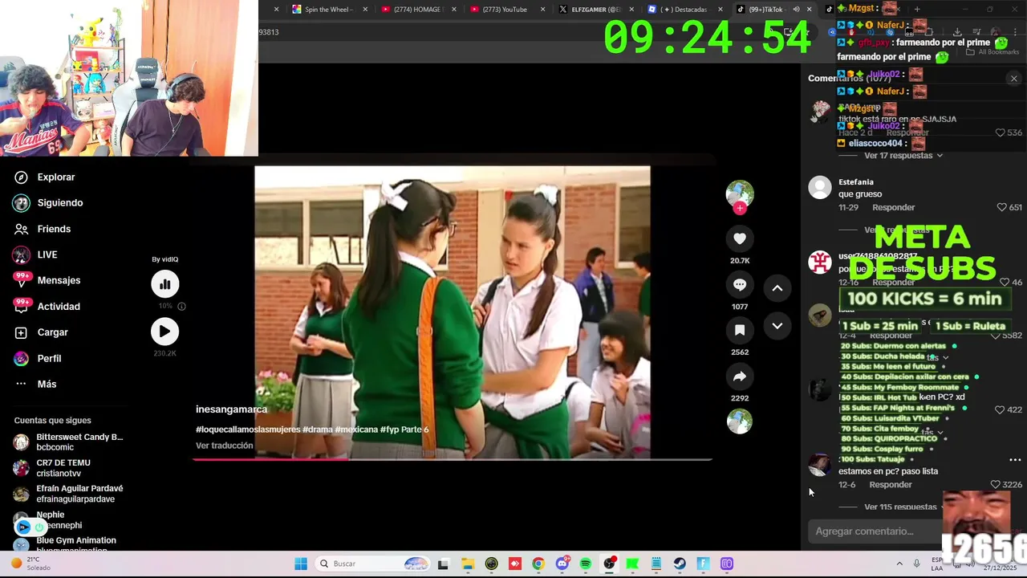Follow creator with red plus badge
1027x578 pixels.
(740, 209)
